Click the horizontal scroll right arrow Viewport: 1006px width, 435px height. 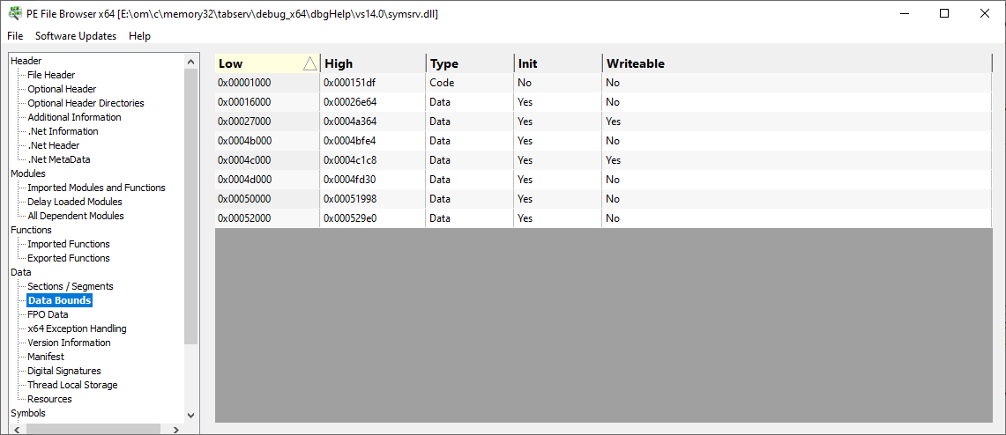[175, 429]
